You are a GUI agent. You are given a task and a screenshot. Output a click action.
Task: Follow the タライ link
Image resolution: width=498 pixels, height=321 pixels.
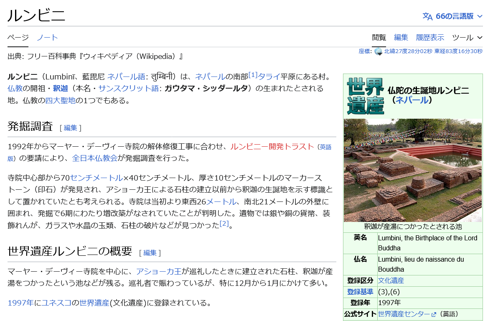point(269,76)
